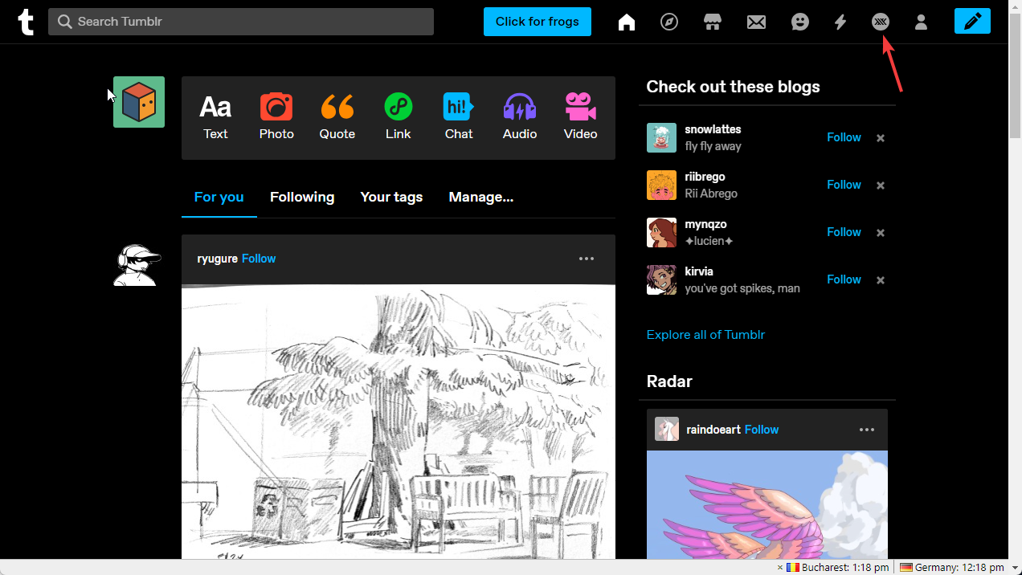Screen dimensions: 1022x575
Task: Switch to the Following tab
Action: coord(302,198)
